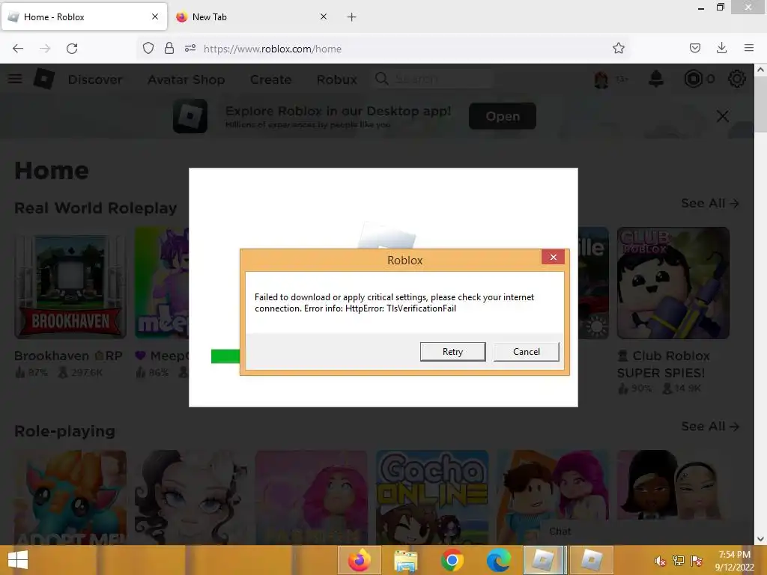Open the Firefox application menu
Screen dimensions: 767x575
click(749, 48)
